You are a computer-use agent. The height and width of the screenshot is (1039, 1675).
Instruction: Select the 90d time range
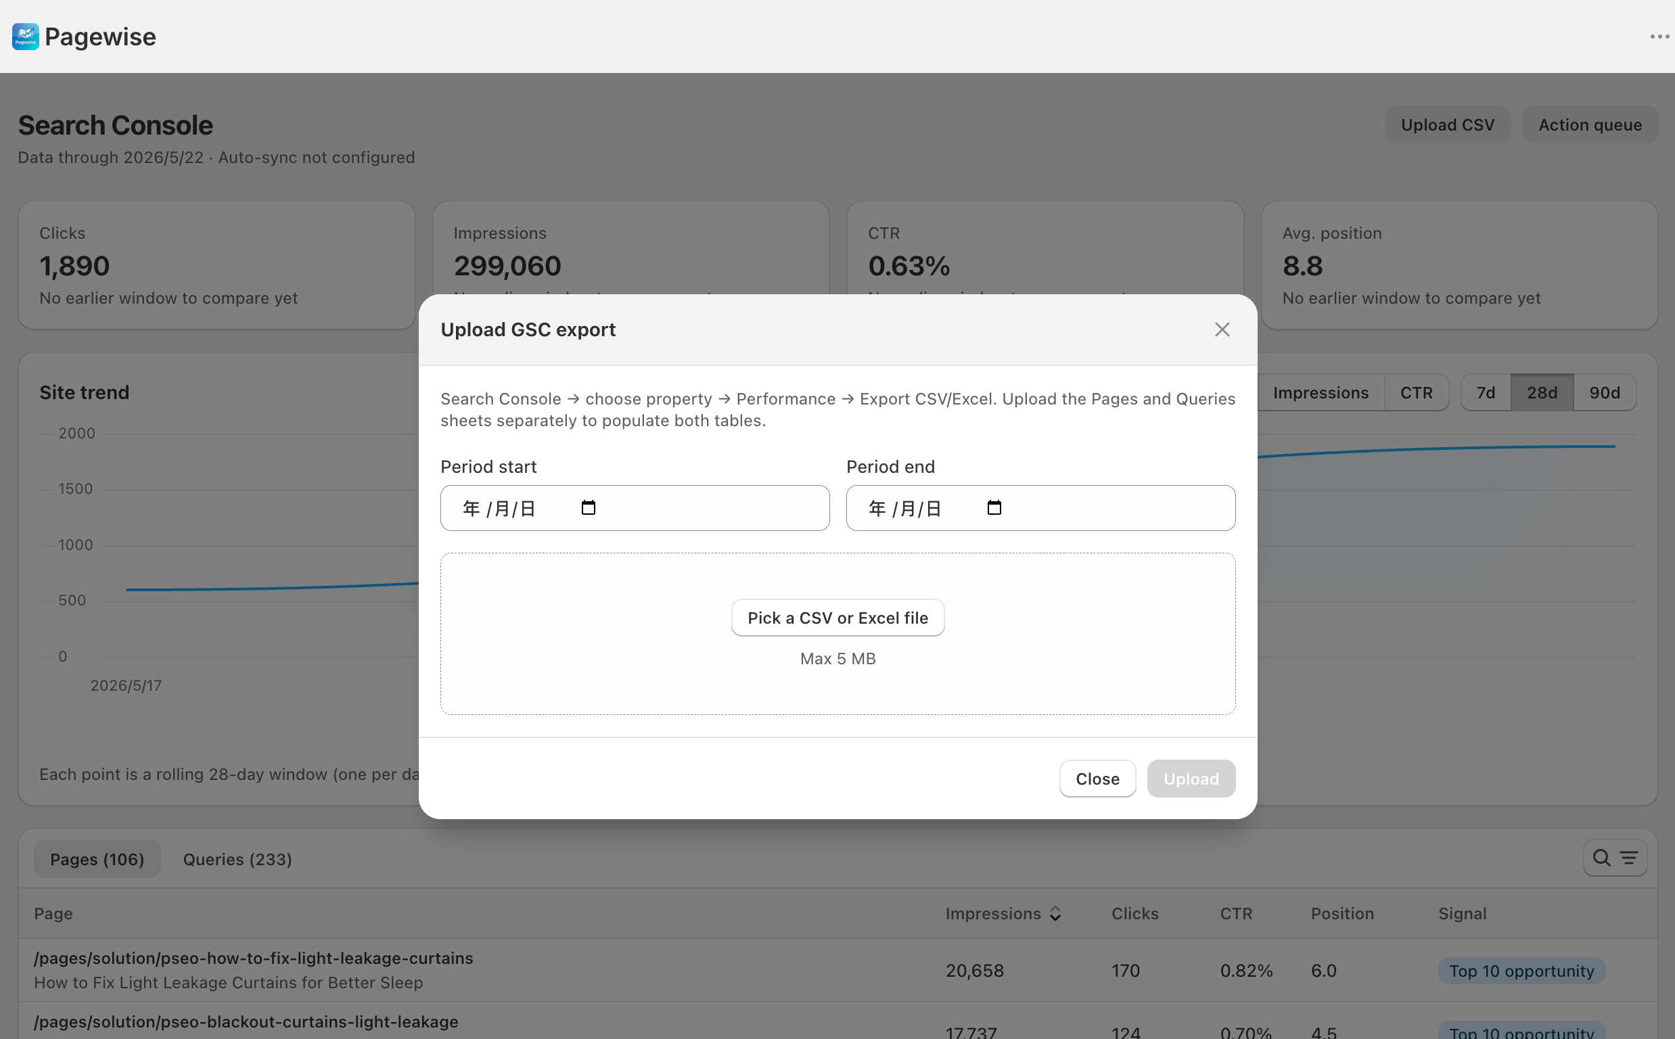1604,392
